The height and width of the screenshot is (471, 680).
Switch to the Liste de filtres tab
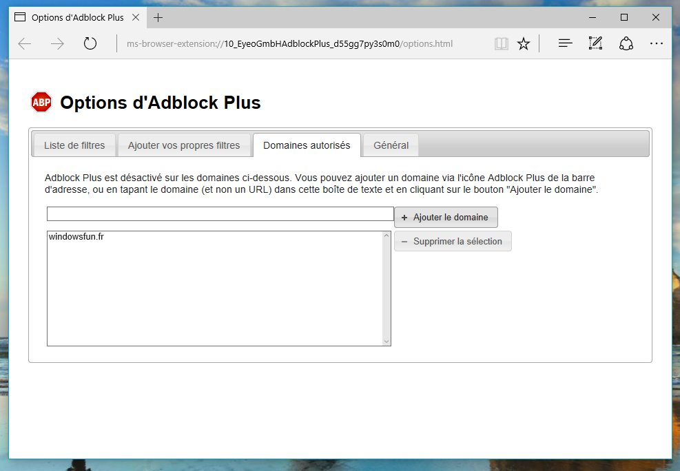(x=74, y=145)
